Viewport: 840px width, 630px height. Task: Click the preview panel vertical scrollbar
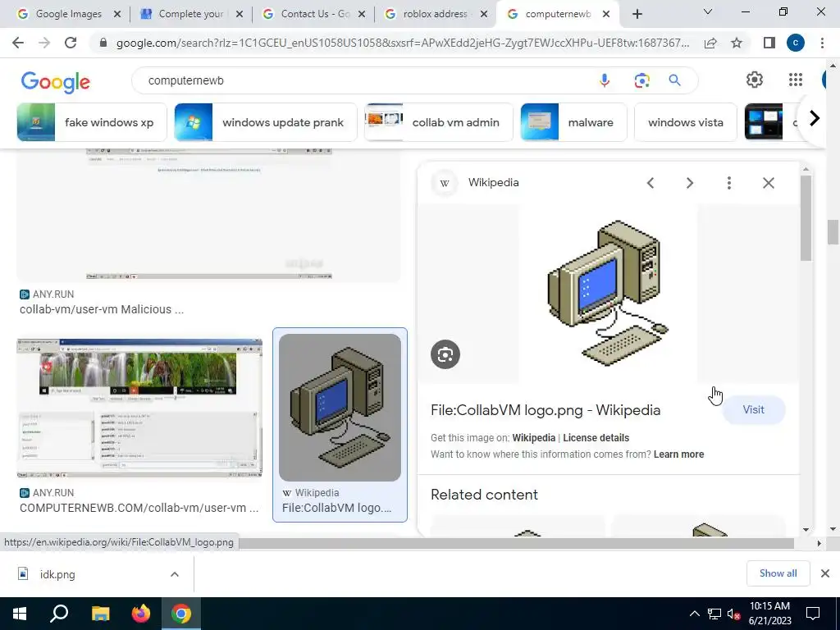pyautogui.click(x=806, y=217)
